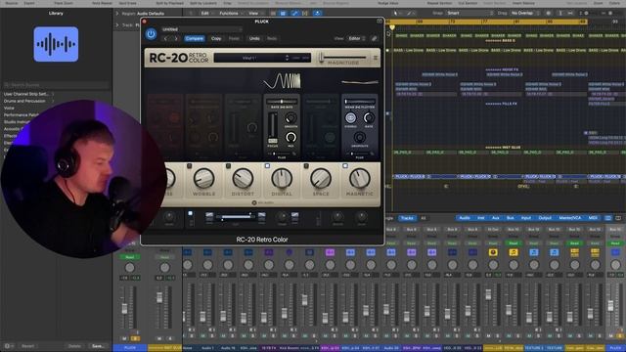The height and width of the screenshot is (352, 626).
Task: Open the Untitled preset dropdown in plugin window
Action: (201, 29)
